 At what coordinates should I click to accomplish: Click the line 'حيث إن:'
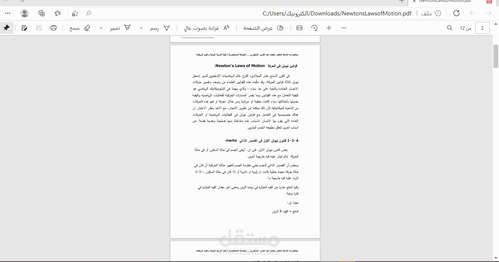293,203
